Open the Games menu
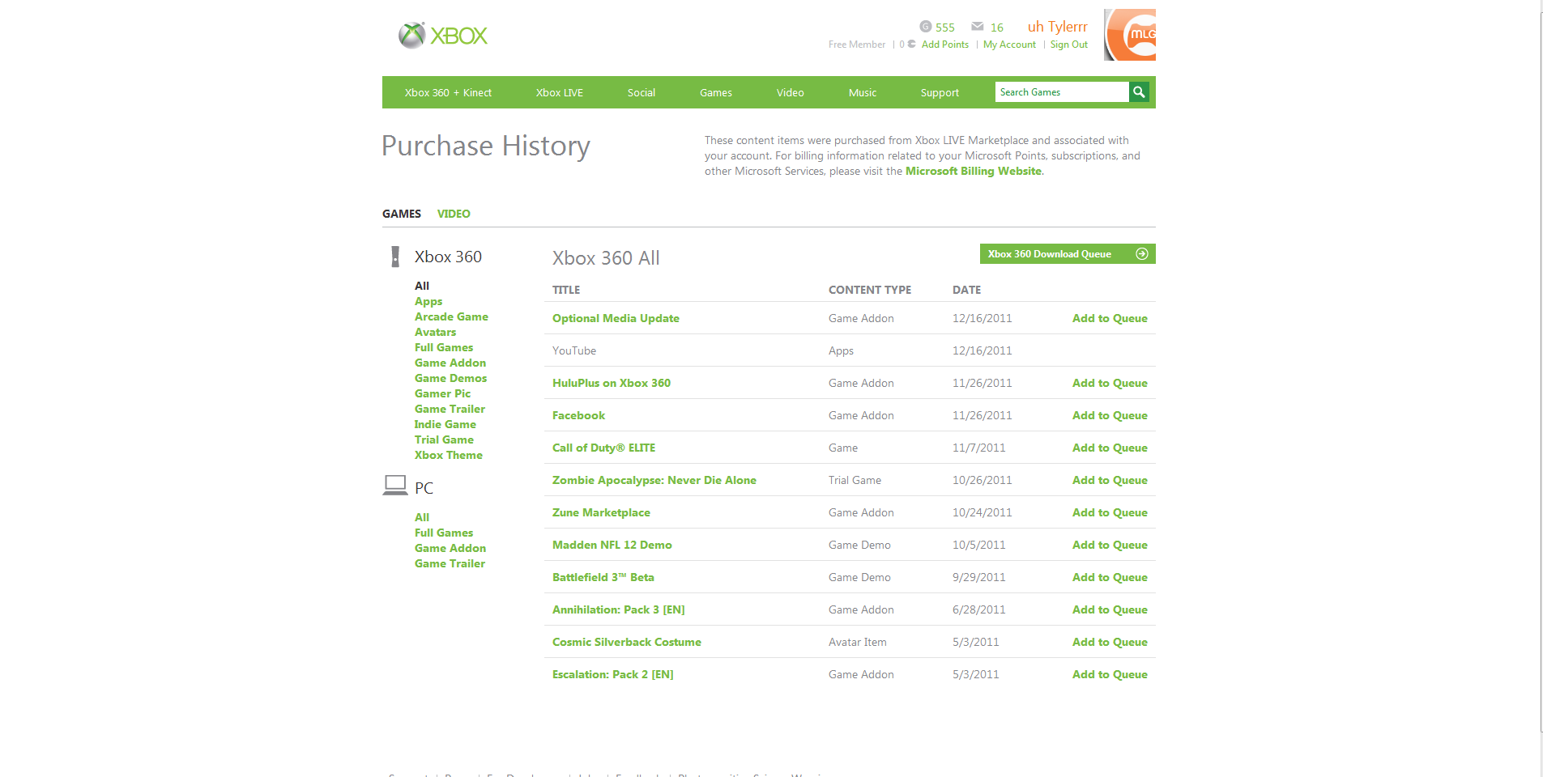Viewport: 1543px width, 777px height. click(716, 93)
